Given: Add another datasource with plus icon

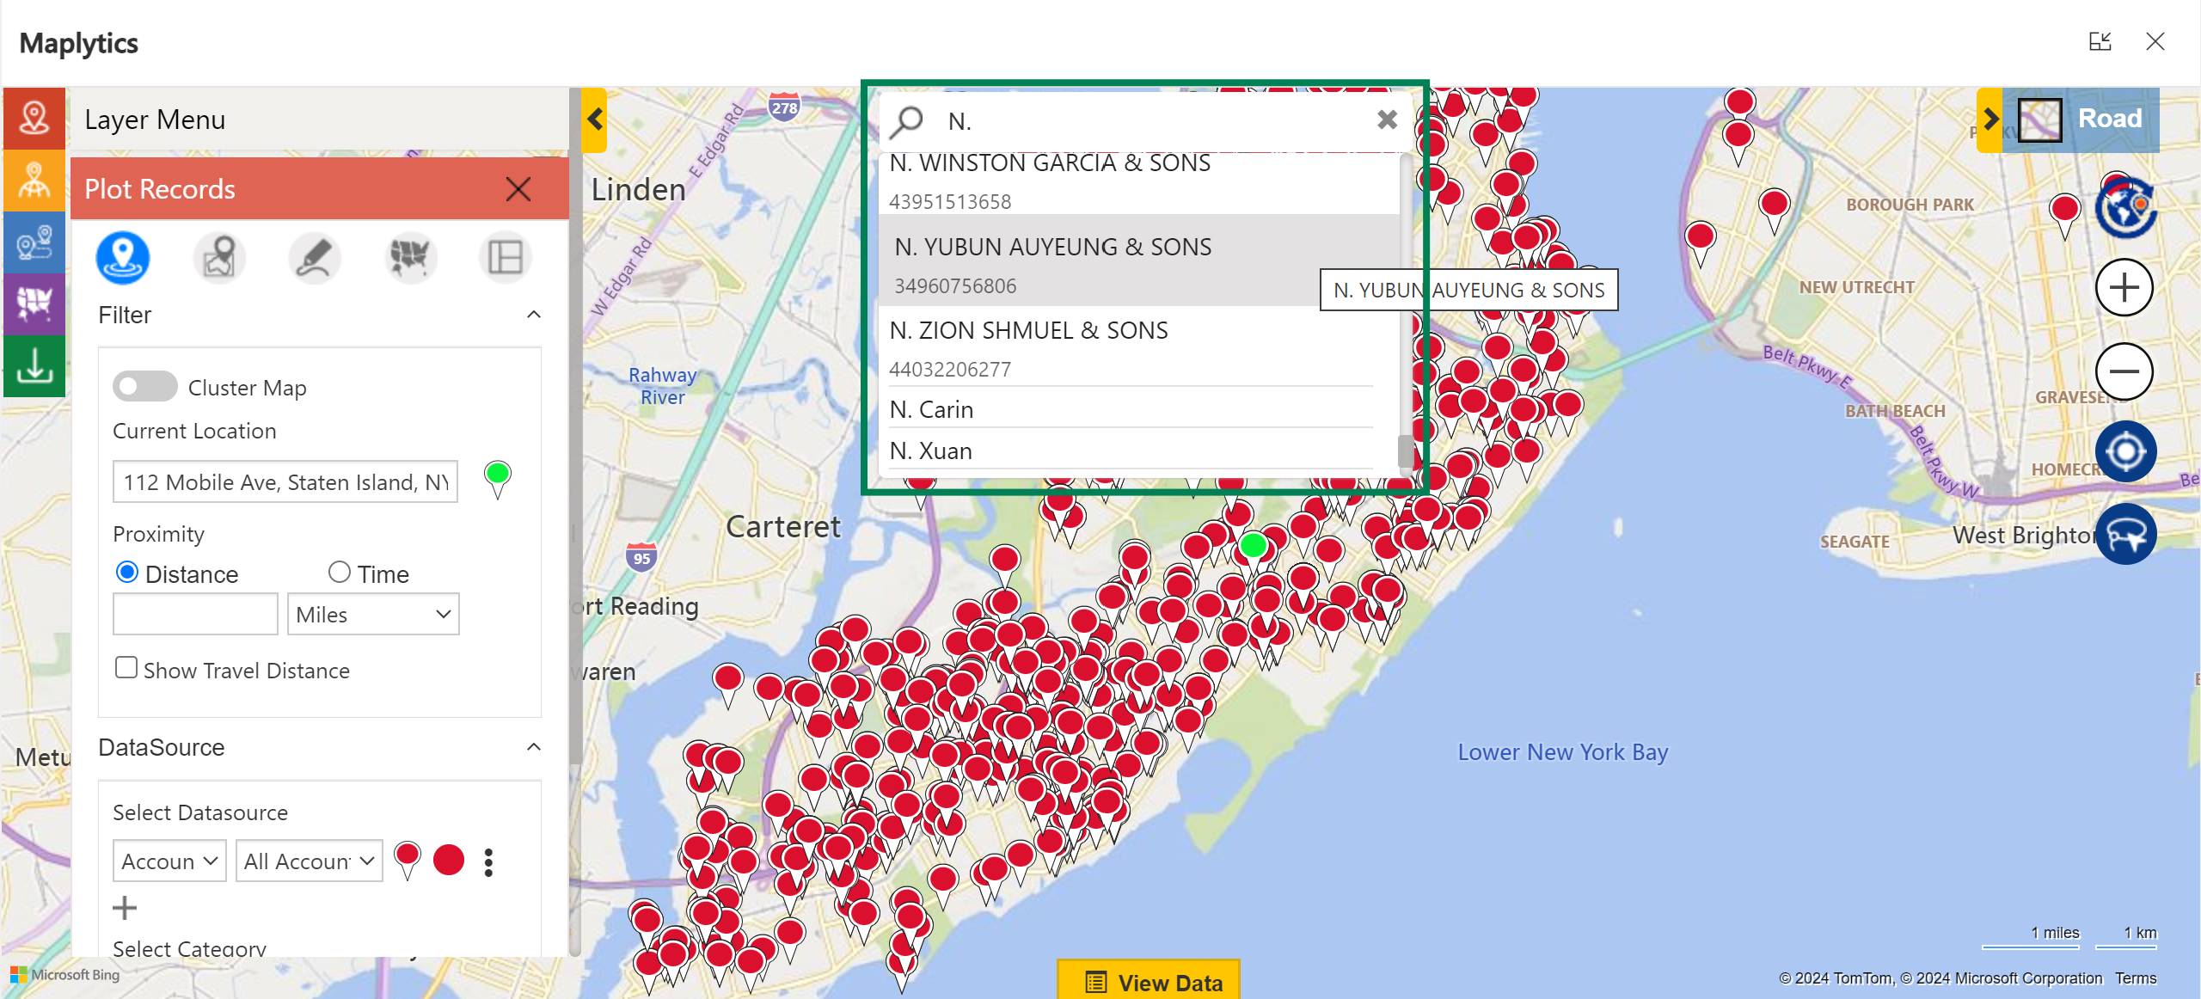Looking at the screenshot, I should 125,908.
